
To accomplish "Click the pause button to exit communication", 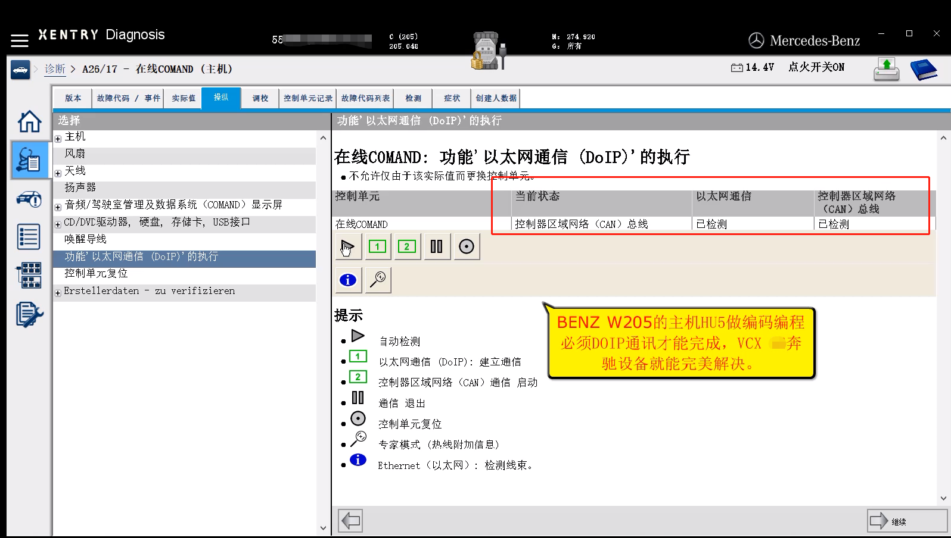I will [437, 246].
